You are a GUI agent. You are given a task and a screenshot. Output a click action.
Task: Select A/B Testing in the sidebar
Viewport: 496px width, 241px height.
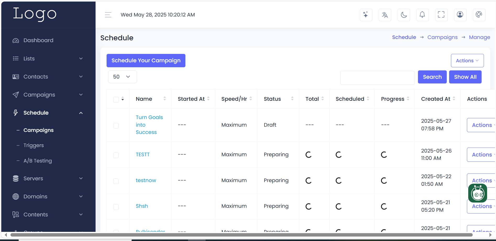tap(37, 161)
